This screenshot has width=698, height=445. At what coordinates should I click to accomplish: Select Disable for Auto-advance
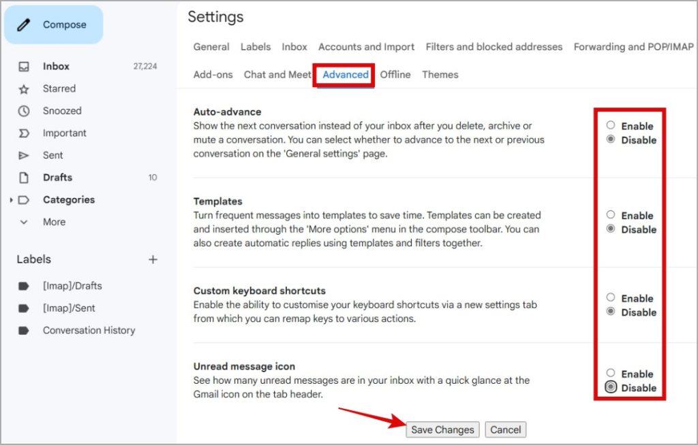610,139
